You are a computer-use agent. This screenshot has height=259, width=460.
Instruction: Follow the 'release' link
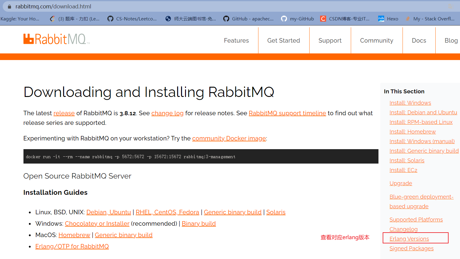click(64, 113)
